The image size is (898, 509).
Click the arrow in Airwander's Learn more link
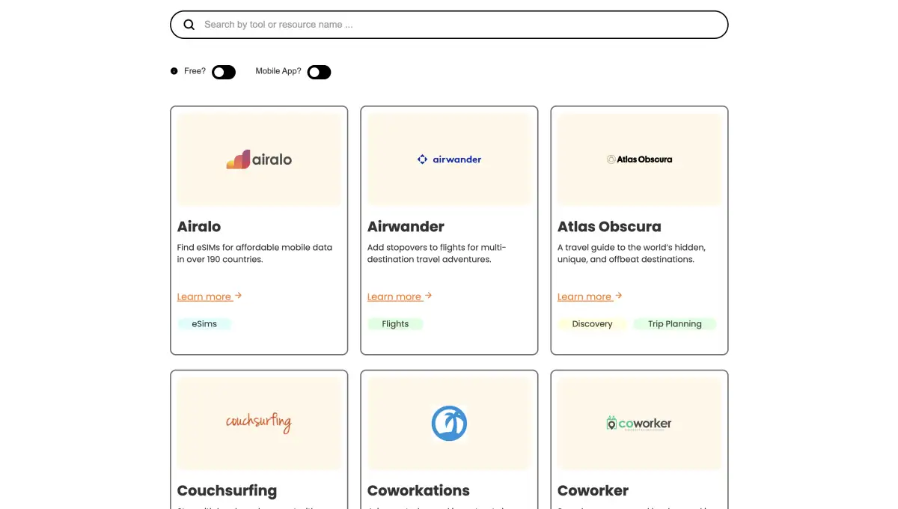click(428, 296)
